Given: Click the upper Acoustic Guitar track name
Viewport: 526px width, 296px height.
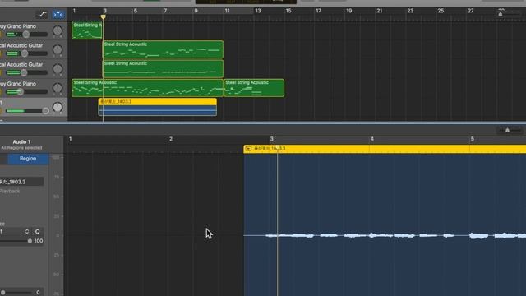Looking at the screenshot, I should click(x=21, y=45).
